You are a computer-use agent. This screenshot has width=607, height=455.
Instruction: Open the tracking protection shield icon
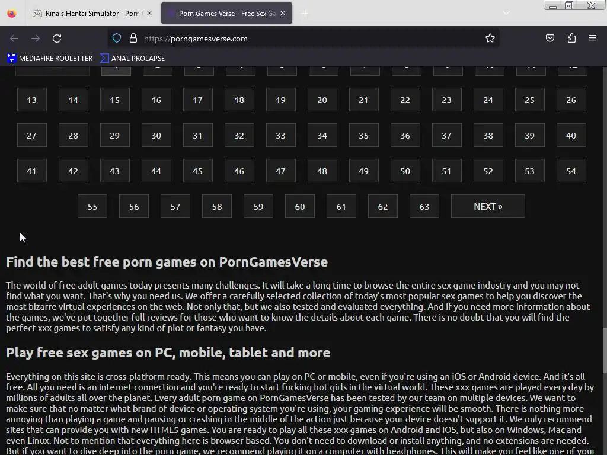pyautogui.click(x=117, y=38)
